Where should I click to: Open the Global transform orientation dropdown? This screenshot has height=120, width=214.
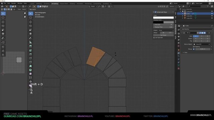[93, 6]
